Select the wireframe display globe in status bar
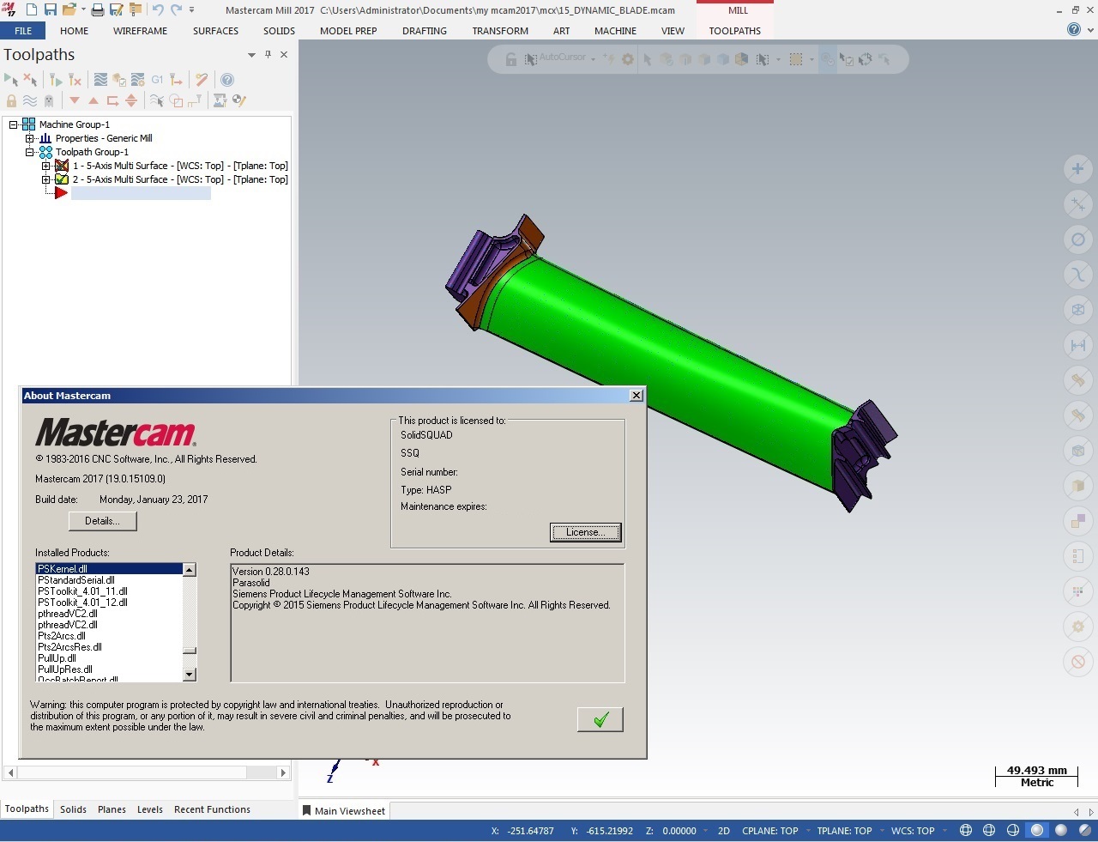 966,831
